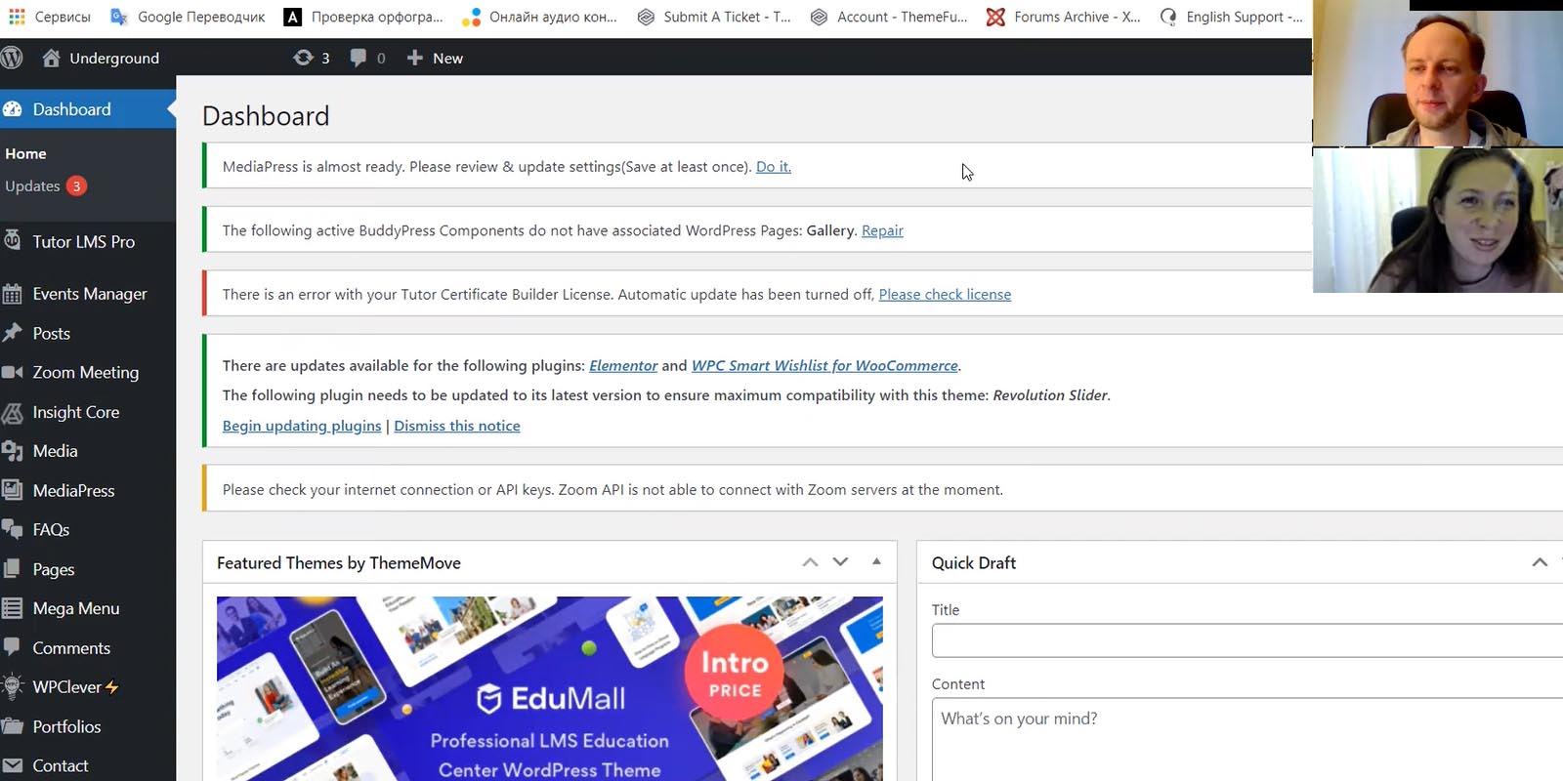Click the Mega Menu list icon
The height and width of the screenshot is (781, 1563).
coord(13,608)
